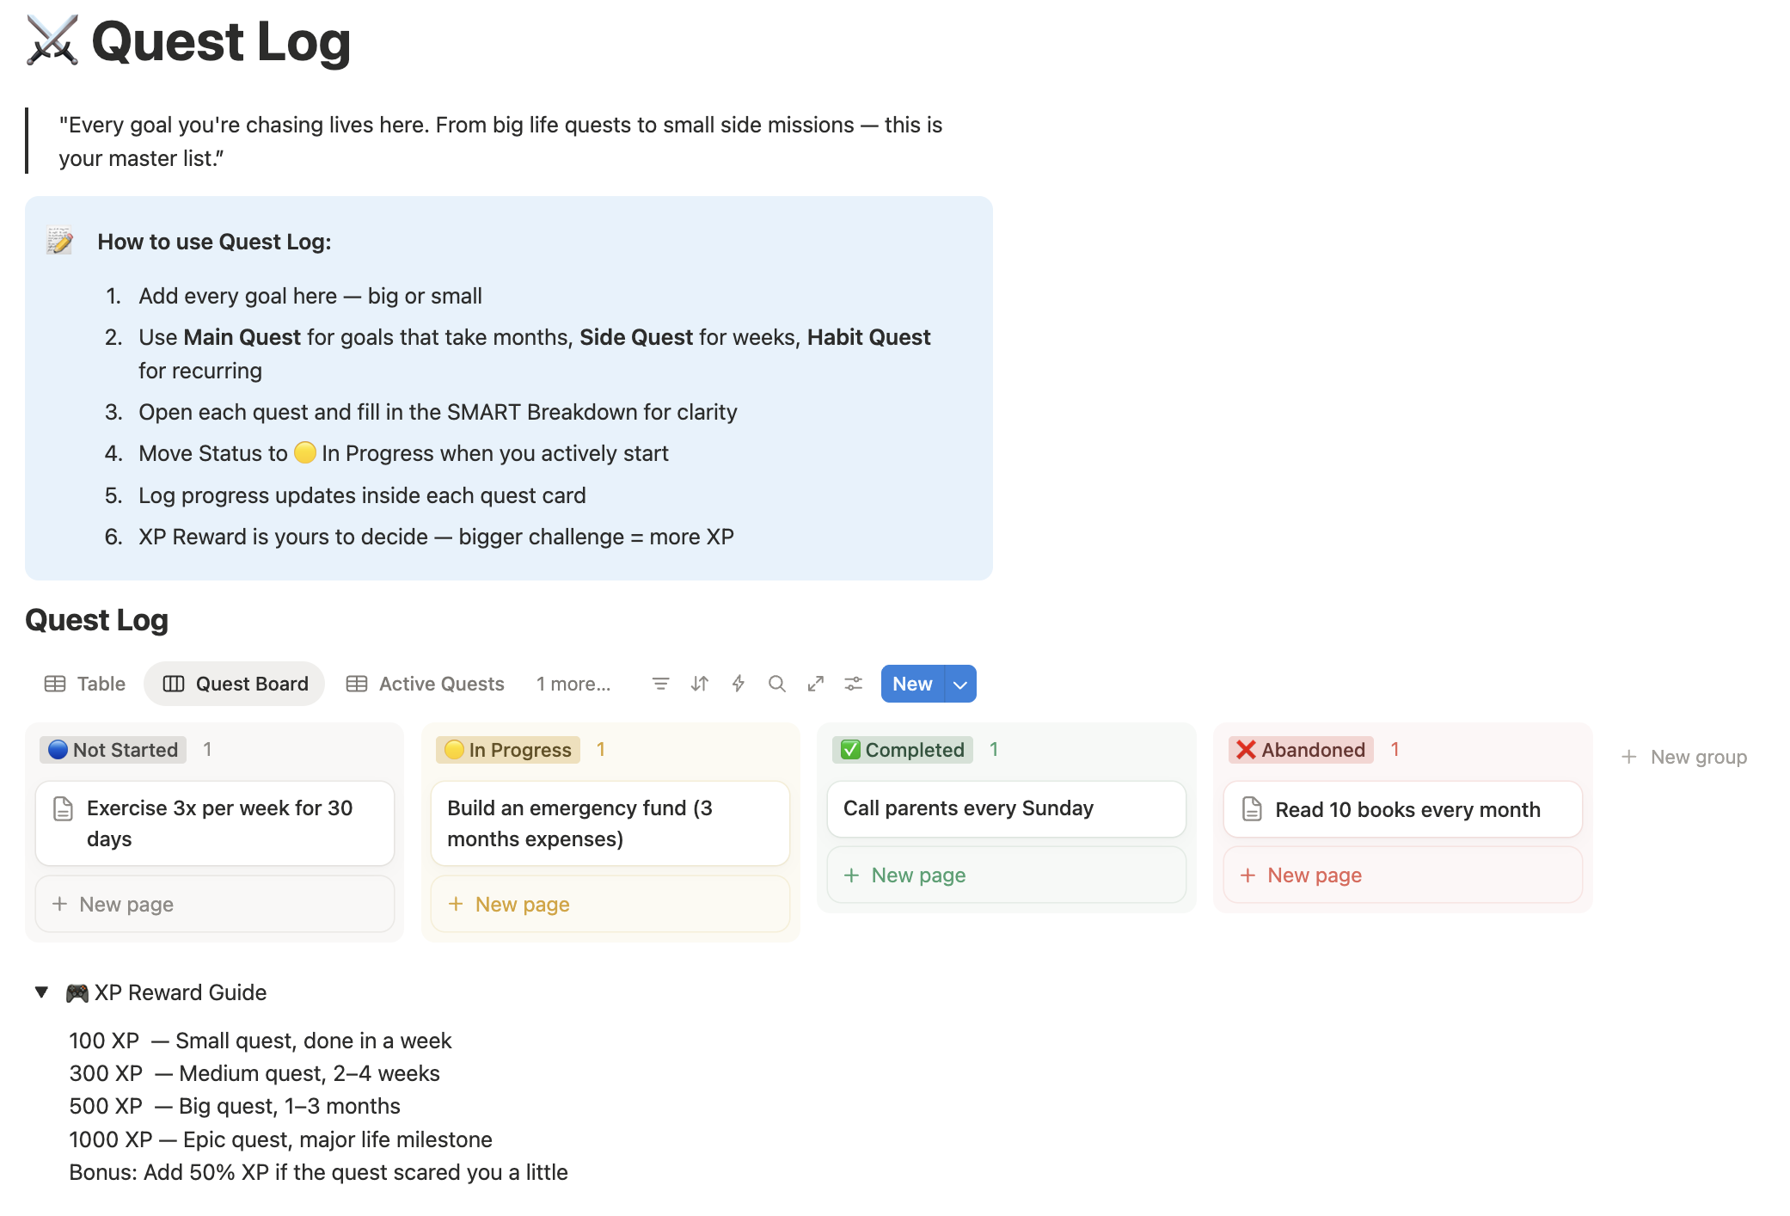Switch to the Active Quests tab
The image size is (1790, 1216).
pyautogui.click(x=426, y=684)
